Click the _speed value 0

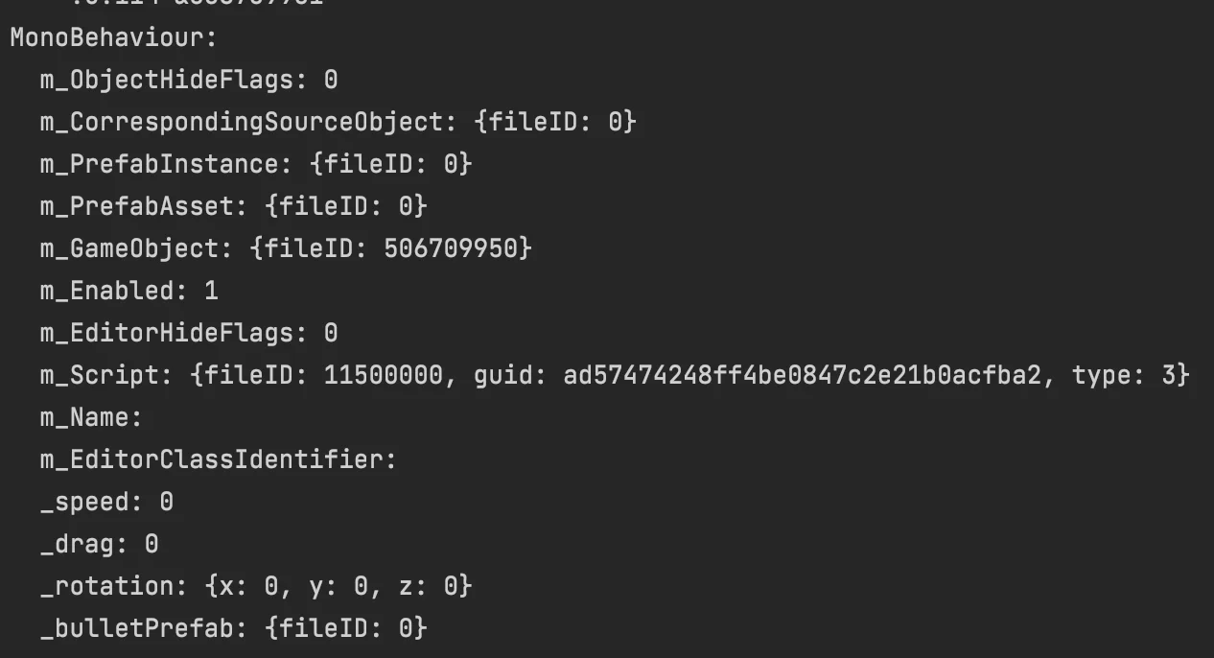(x=166, y=502)
